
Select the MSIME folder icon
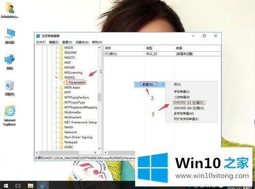(x=61, y=67)
